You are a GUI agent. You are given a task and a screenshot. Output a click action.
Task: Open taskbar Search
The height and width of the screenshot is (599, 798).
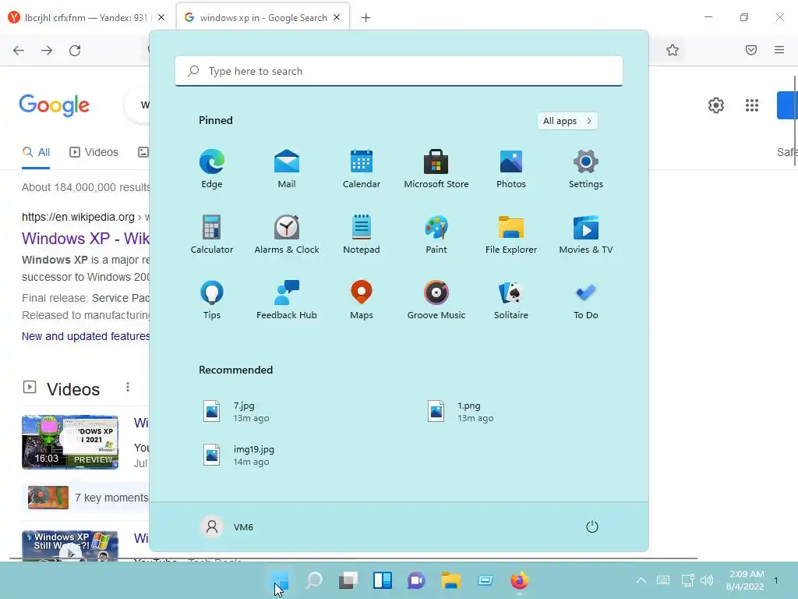pos(314,580)
